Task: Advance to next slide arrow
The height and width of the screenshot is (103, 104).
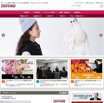Action: coord(101,35)
